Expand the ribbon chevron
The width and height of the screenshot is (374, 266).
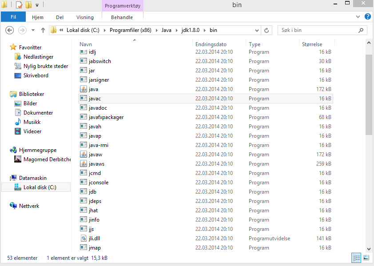pyautogui.click(x=358, y=17)
